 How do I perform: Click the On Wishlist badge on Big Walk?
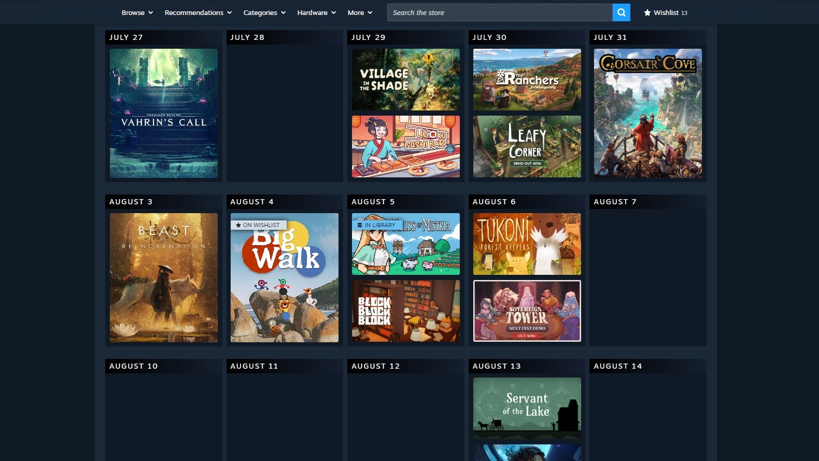tap(258, 225)
